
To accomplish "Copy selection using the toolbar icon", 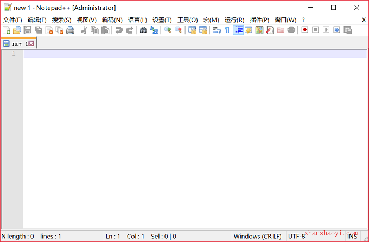I will point(94,30).
